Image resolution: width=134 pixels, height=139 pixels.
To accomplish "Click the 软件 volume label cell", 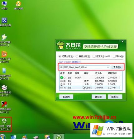I will pos(86,81).
